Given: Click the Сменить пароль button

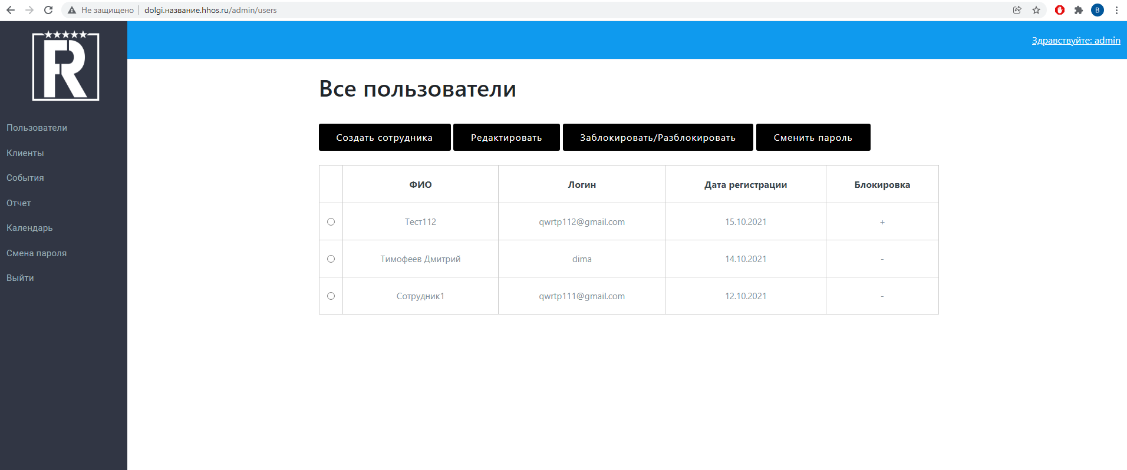Looking at the screenshot, I should (813, 137).
